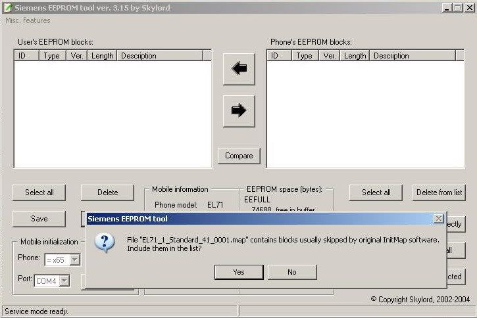Open the Misc. features menu
This screenshot has height=318, width=477.
coord(28,20)
